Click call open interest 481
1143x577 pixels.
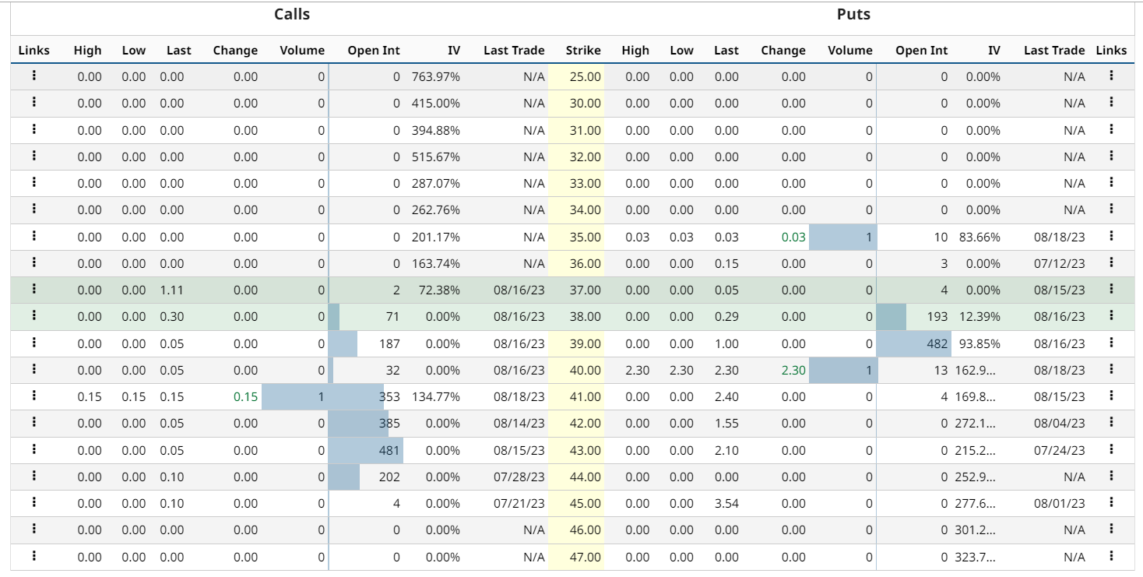pyautogui.click(x=389, y=450)
